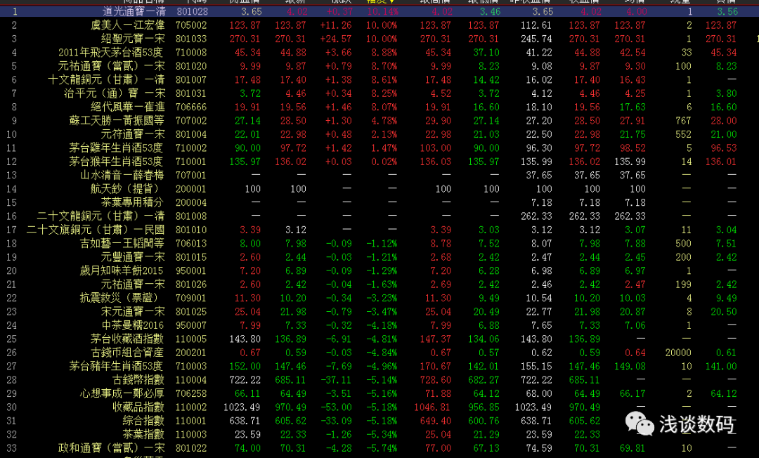Click the 山水清音一薛春梅 row name

coord(122,175)
